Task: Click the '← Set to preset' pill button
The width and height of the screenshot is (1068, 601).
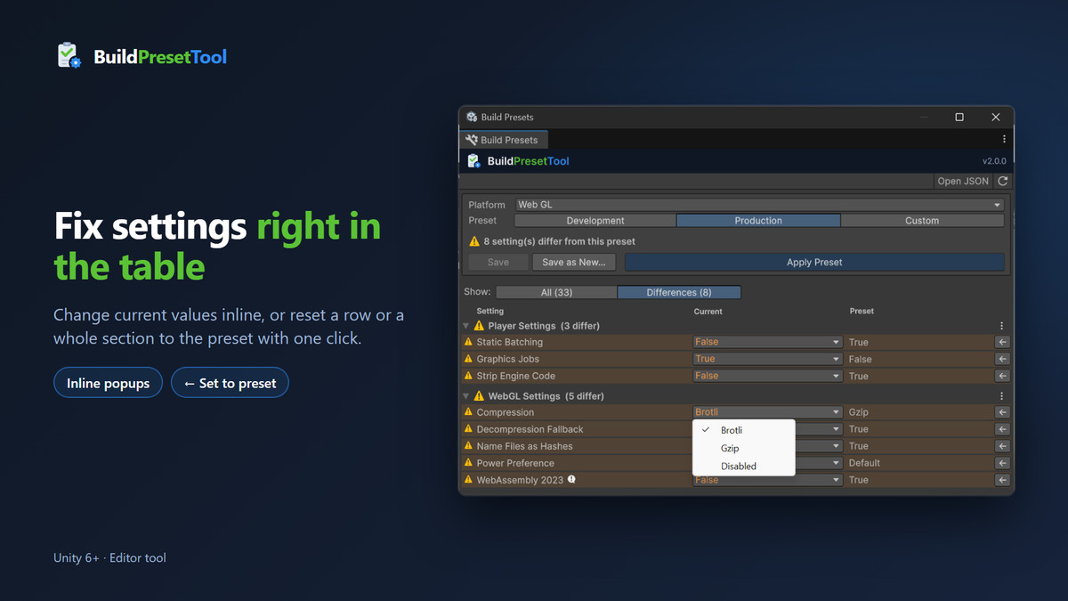Action: (230, 383)
